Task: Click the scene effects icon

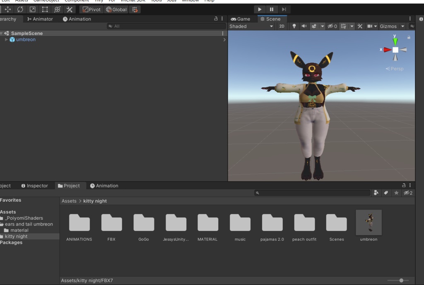Action: 314,26
